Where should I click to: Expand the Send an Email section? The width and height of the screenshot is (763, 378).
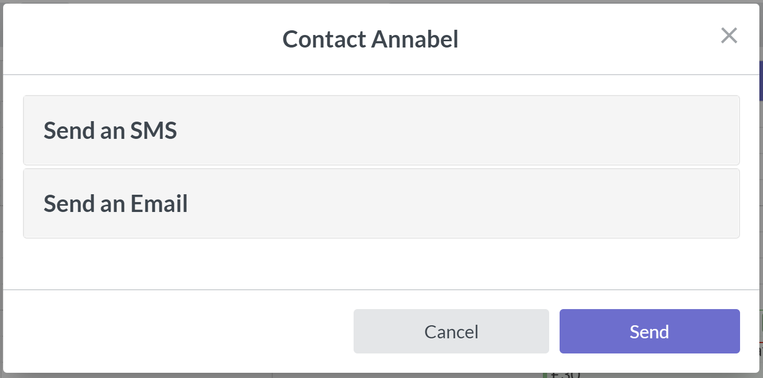coord(381,204)
